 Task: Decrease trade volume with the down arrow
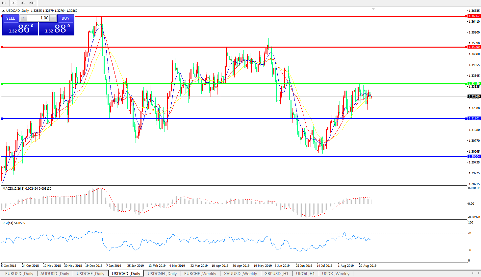(23, 18)
